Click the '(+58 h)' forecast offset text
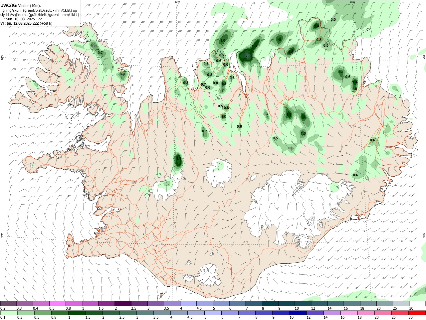The image size is (426, 320). click(46, 24)
